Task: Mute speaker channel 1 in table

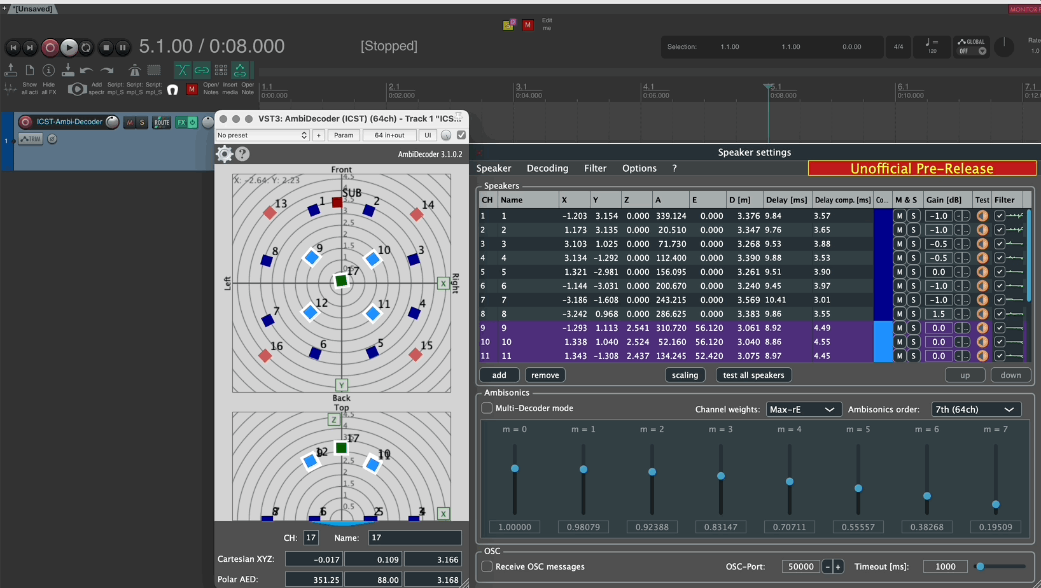Action: pos(900,216)
